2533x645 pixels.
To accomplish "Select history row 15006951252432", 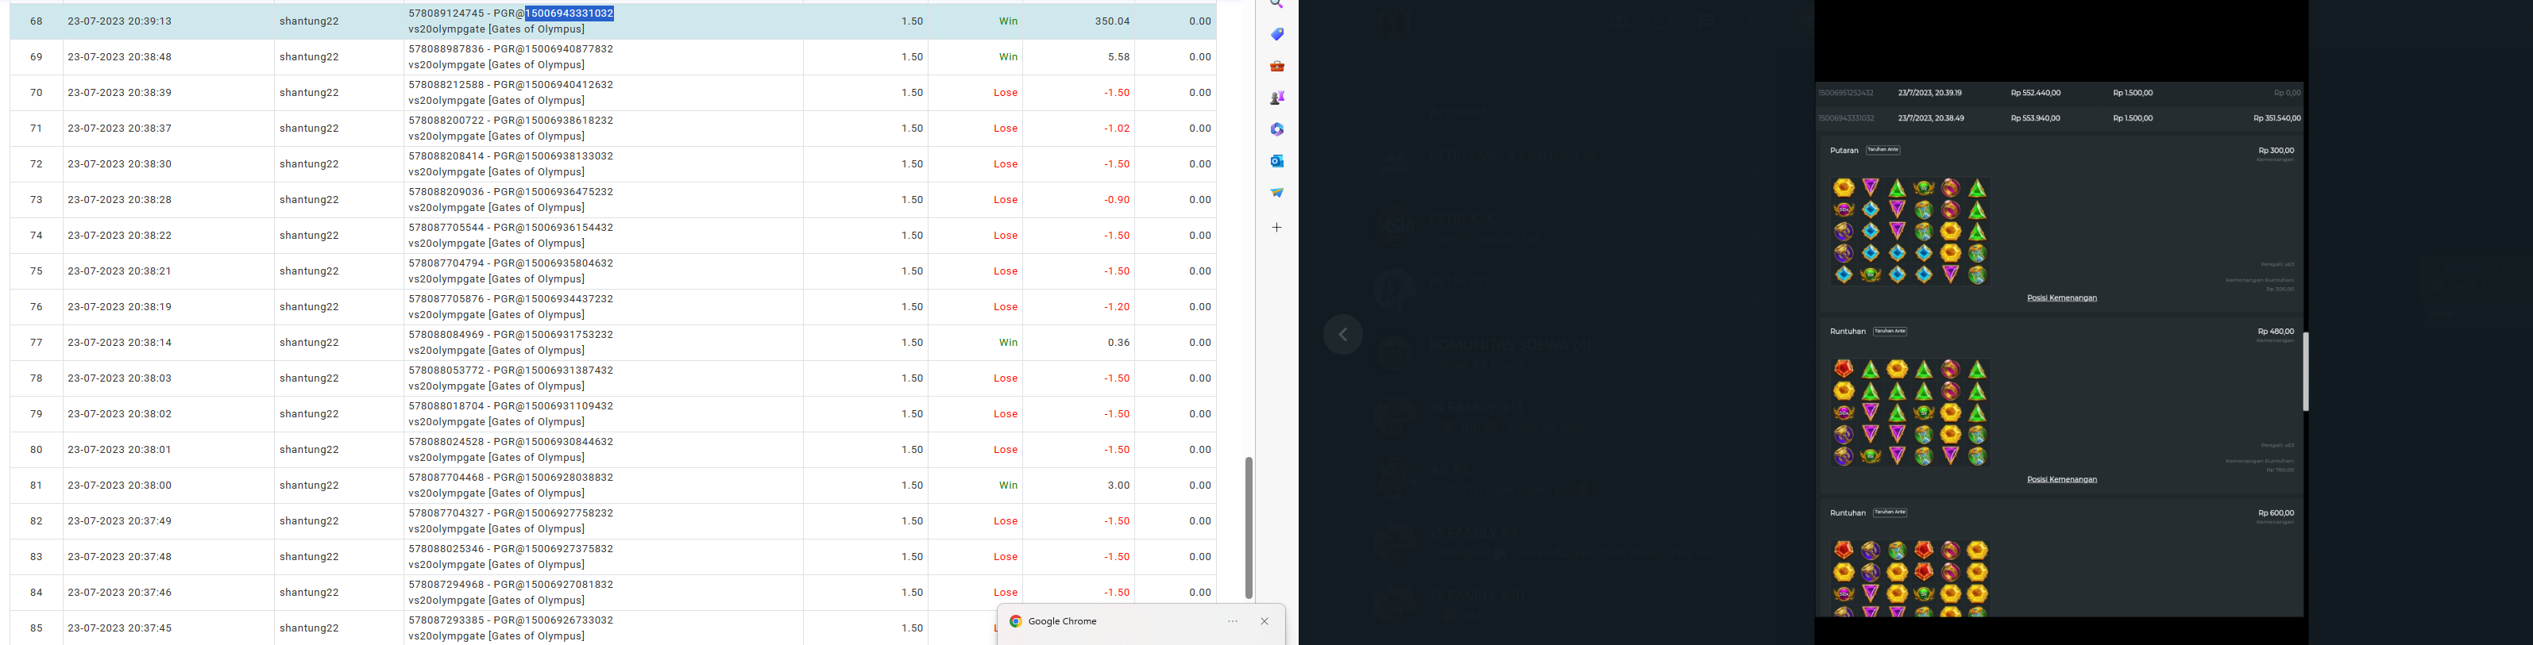I will (x=2060, y=94).
